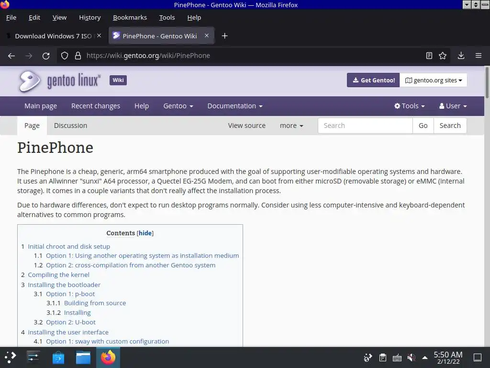
Task: Click Firefox icon in taskbar
Action: (108, 357)
